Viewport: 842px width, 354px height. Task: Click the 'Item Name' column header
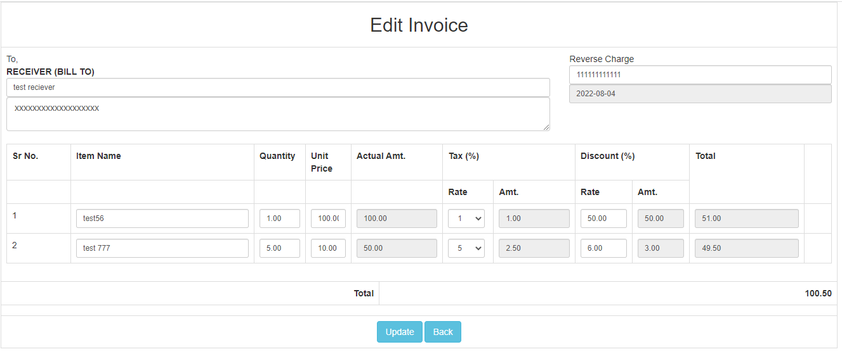tap(98, 156)
